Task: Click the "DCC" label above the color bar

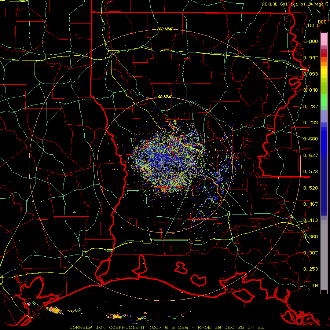Action: tap(322, 22)
